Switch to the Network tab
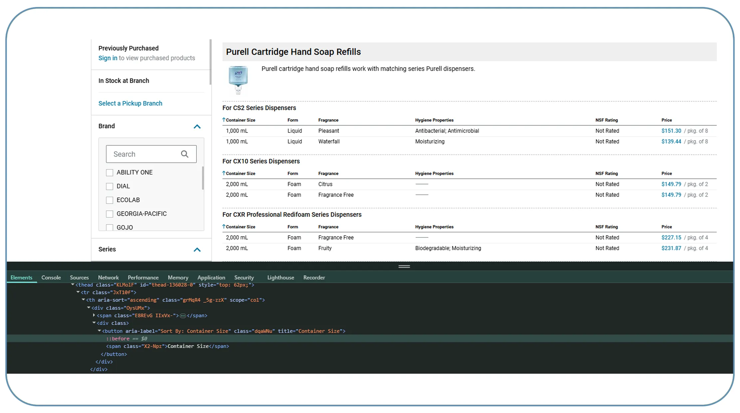 coord(108,277)
